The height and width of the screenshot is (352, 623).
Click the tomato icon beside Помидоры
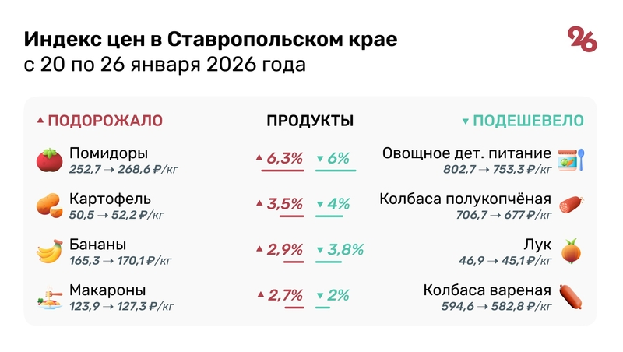[x=49, y=160]
